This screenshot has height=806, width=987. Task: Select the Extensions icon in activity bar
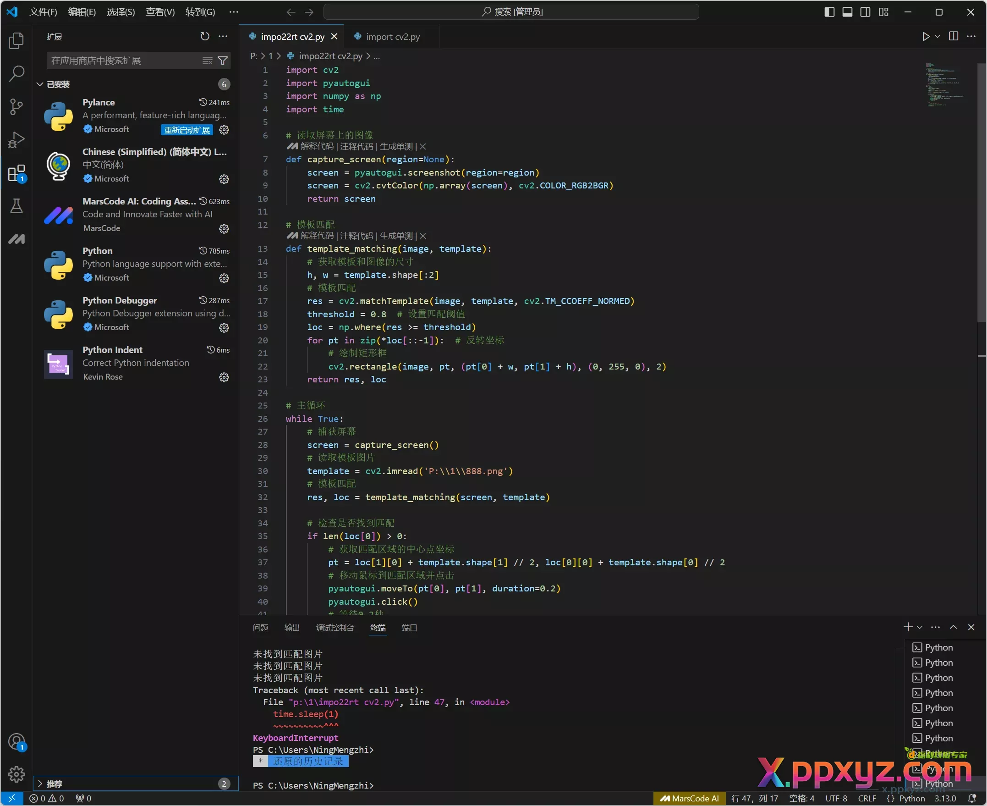(x=17, y=173)
